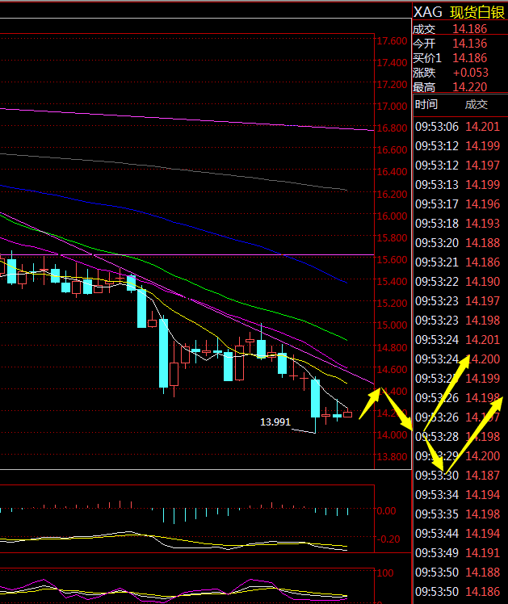Click the small yellow arrow beside last candle
Viewport: 508px width, 604px height.
point(370,402)
